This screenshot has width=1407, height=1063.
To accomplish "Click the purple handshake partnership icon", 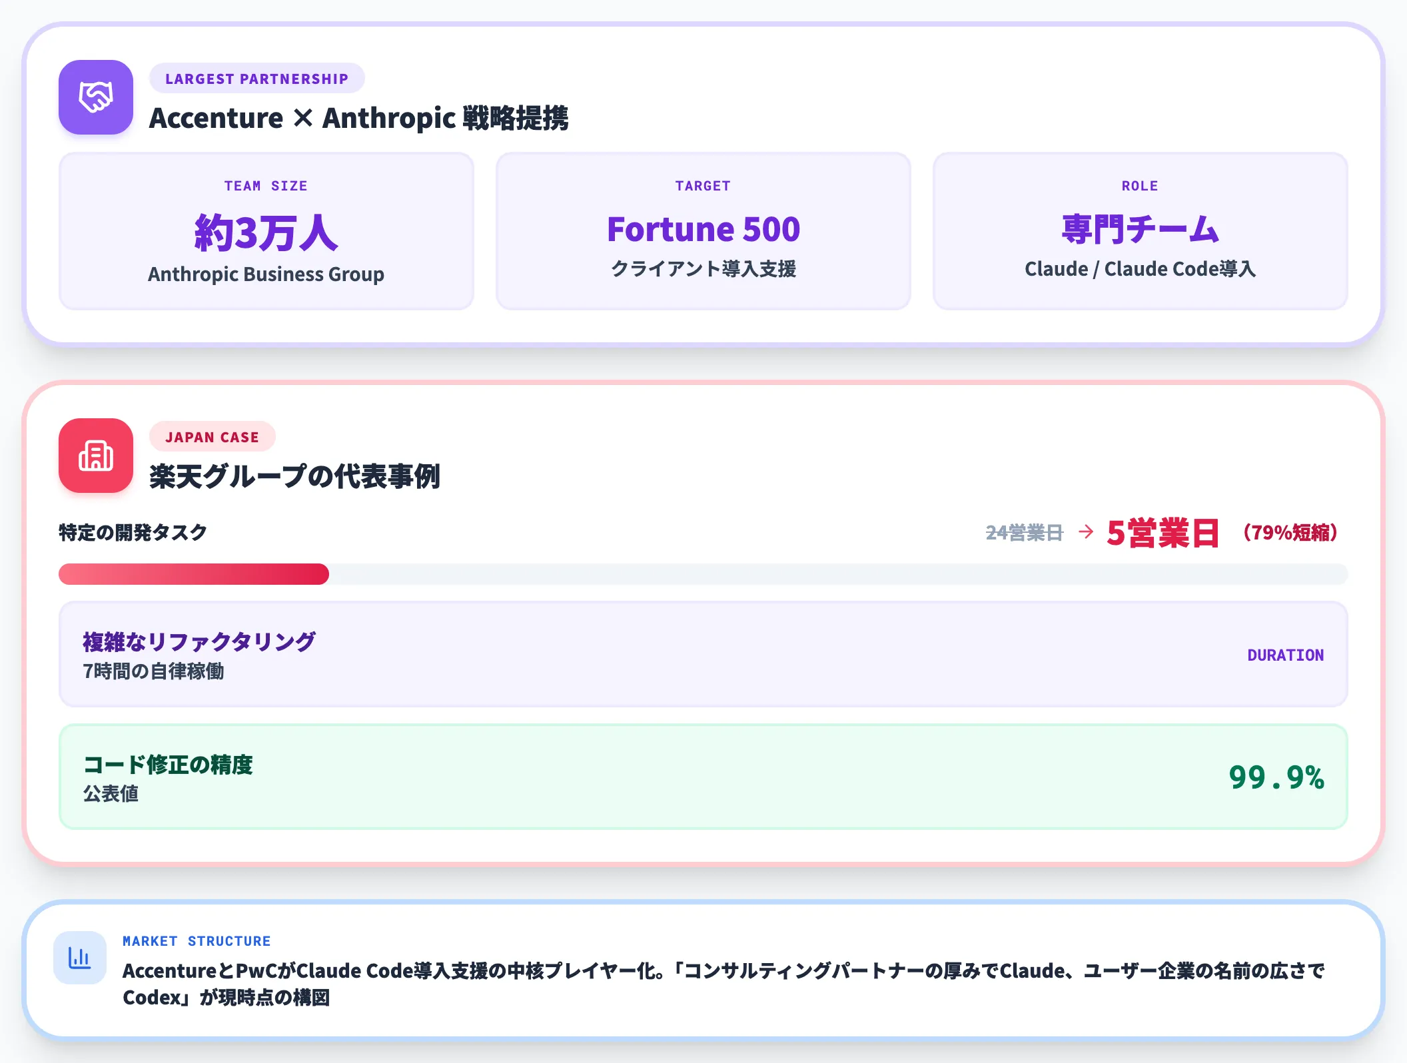I will click(x=96, y=97).
